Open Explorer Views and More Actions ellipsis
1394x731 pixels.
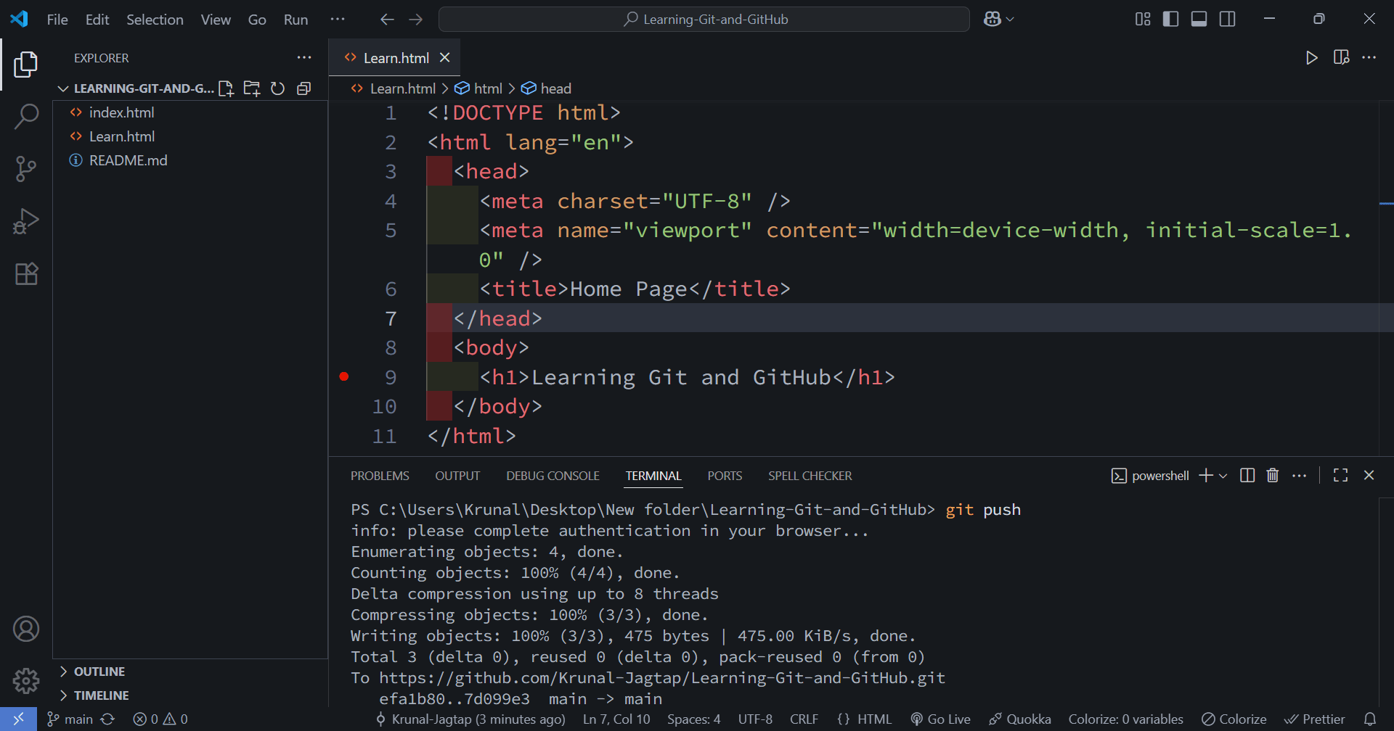click(x=304, y=58)
